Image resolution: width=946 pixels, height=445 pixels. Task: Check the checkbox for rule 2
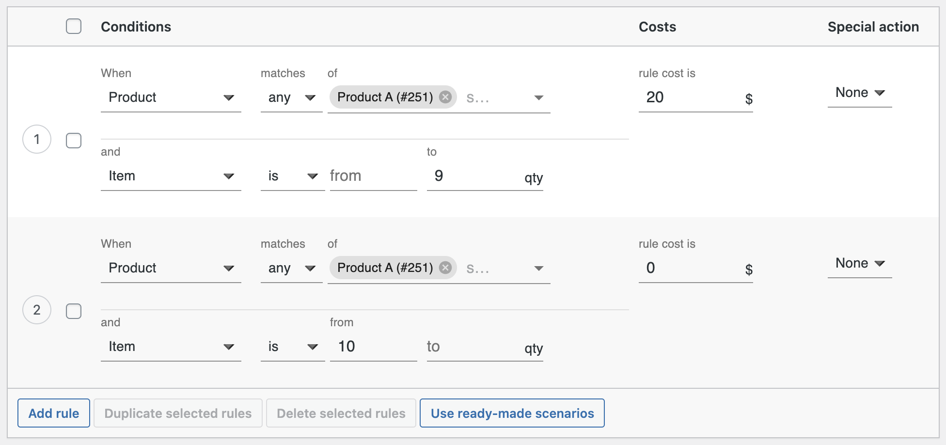coord(74,312)
